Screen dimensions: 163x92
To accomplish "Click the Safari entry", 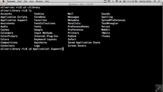I will pos(72,39).
